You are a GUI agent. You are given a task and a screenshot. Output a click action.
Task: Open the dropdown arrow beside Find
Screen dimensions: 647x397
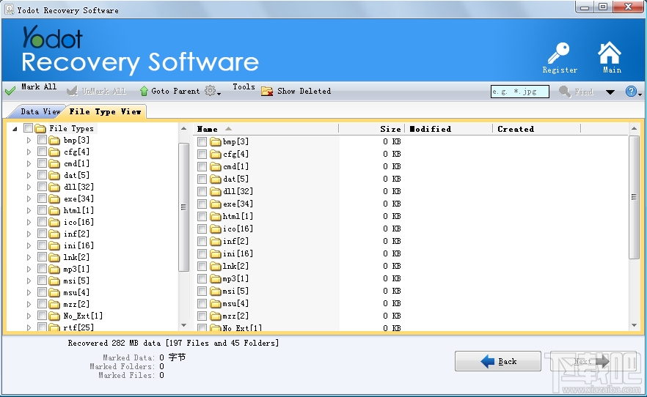610,92
